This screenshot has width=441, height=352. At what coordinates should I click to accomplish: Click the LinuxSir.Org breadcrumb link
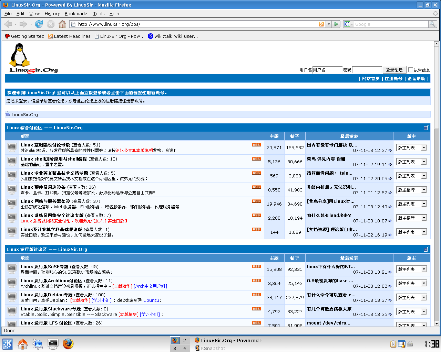click(x=25, y=114)
